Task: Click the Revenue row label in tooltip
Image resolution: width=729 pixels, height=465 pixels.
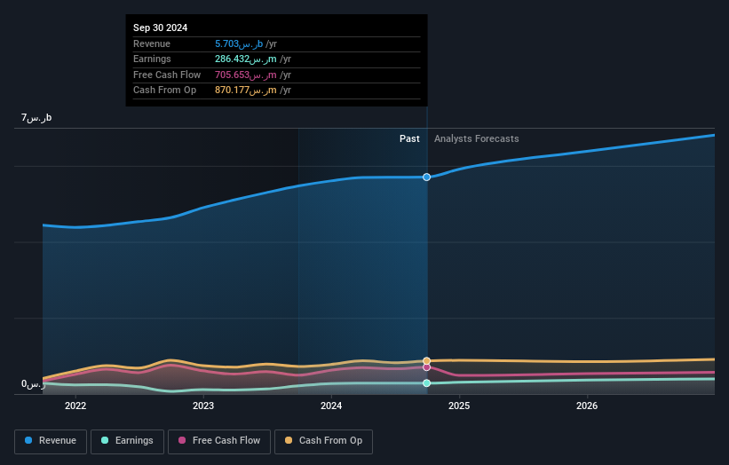Action: [x=152, y=43]
